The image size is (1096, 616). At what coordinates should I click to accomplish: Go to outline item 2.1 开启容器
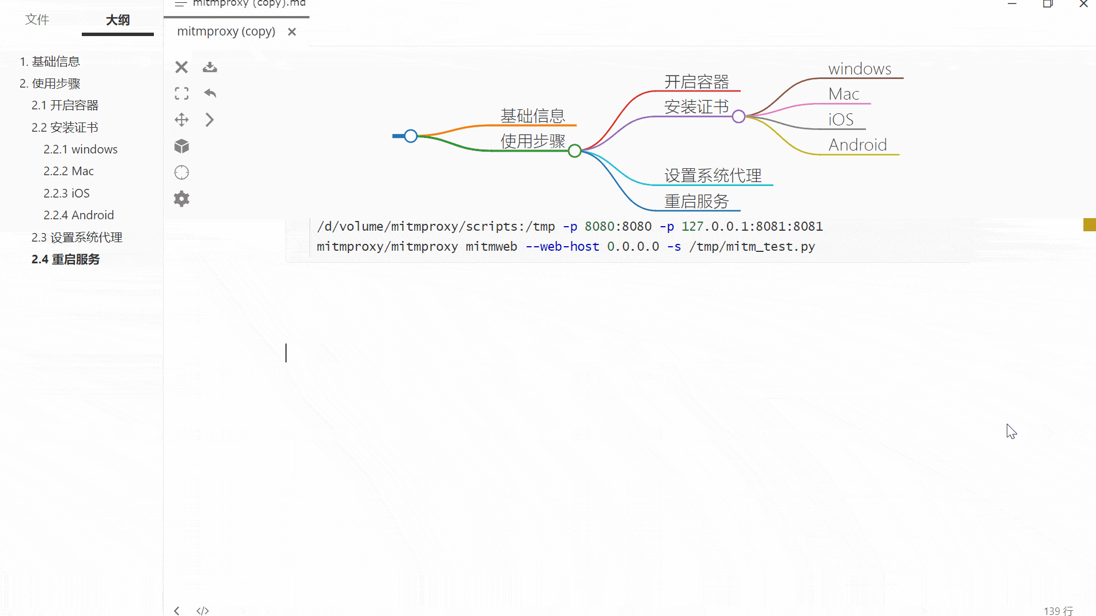click(65, 105)
